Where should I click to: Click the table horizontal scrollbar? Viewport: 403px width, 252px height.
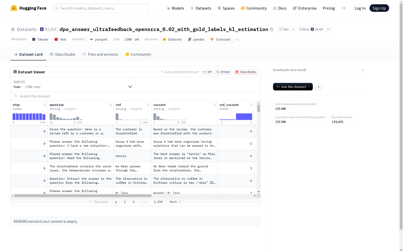83,196
